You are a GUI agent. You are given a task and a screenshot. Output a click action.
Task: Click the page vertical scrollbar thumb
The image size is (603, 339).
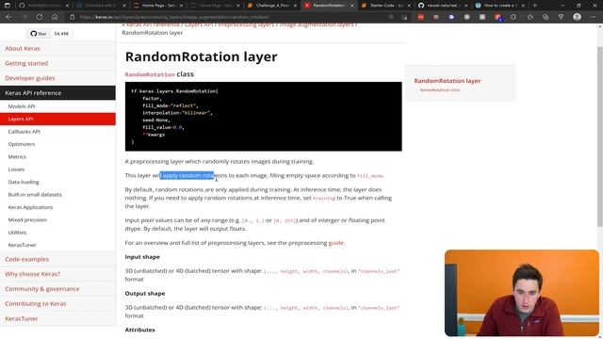click(600, 137)
